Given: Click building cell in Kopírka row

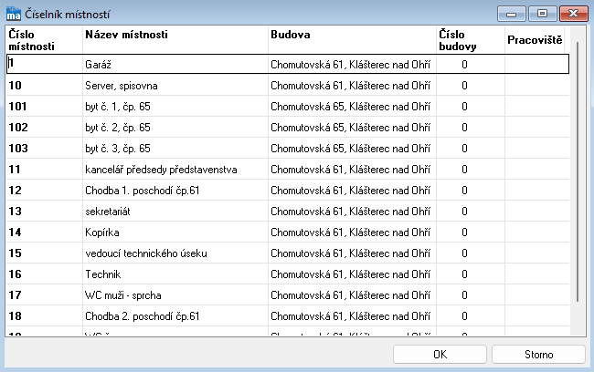Looking at the screenshot, I should [x=353, y=232].
